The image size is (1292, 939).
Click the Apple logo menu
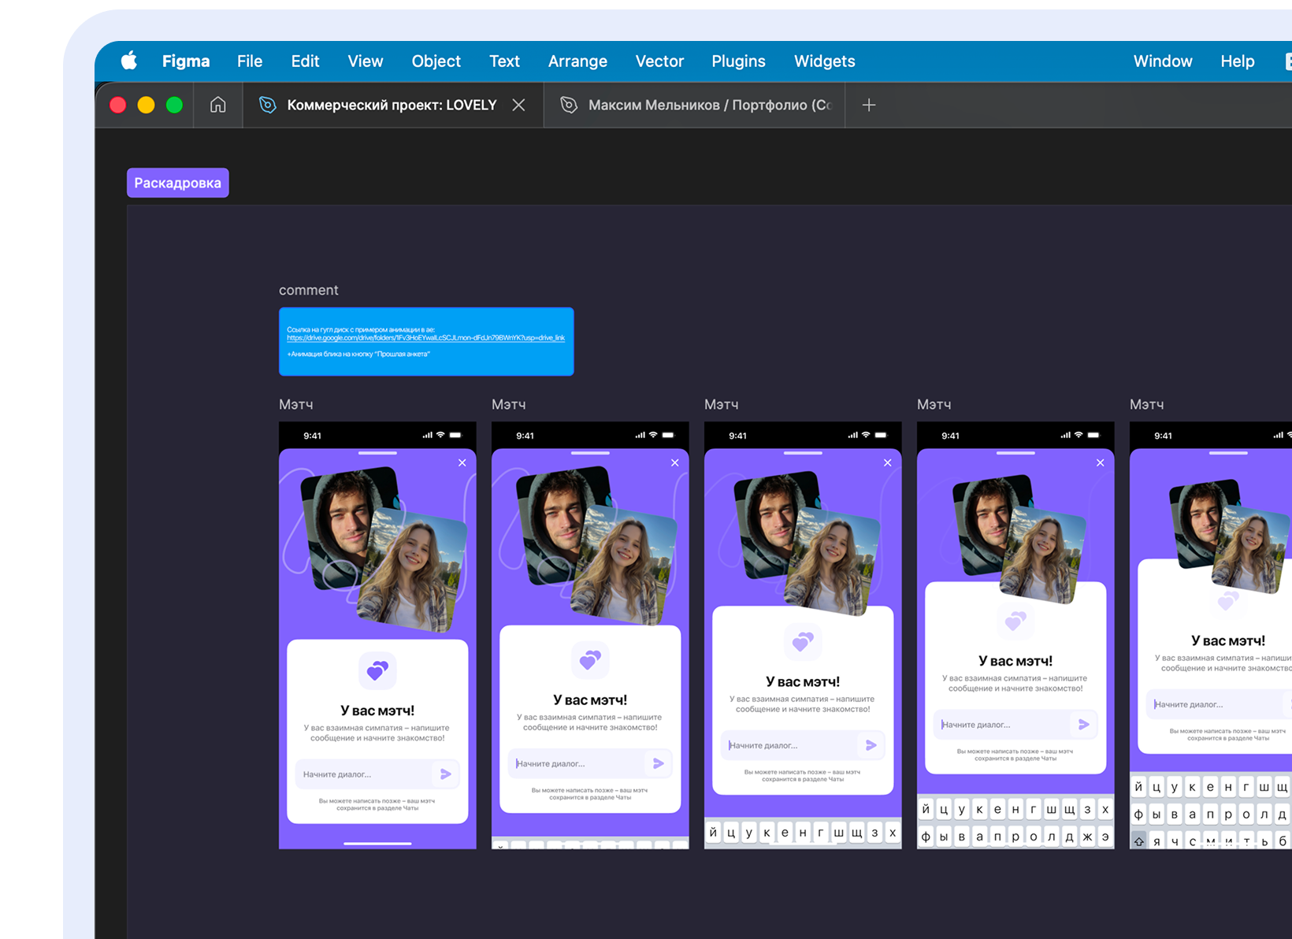(x=129, y=61)
